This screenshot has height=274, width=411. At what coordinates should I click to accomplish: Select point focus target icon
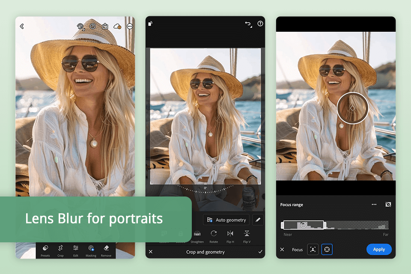coord(327,249)
